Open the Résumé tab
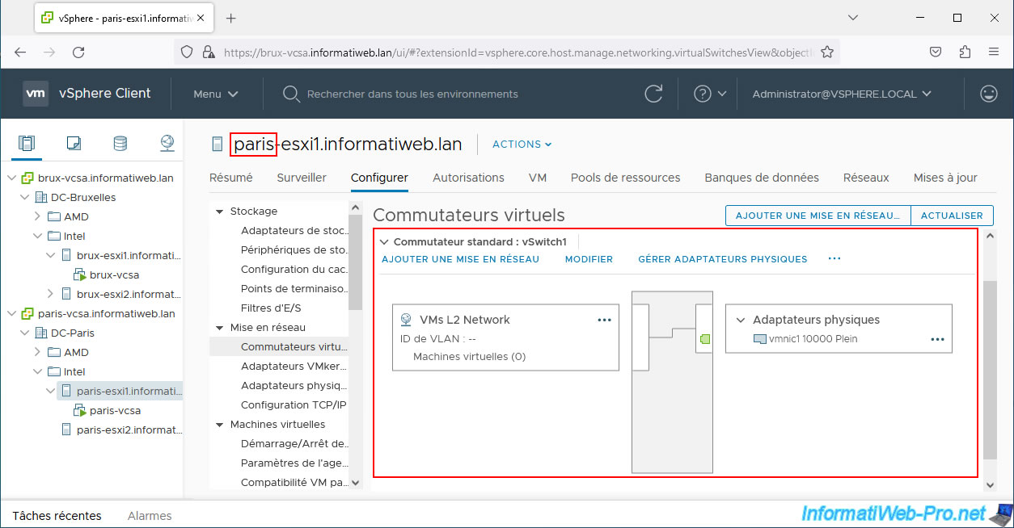 231,178
